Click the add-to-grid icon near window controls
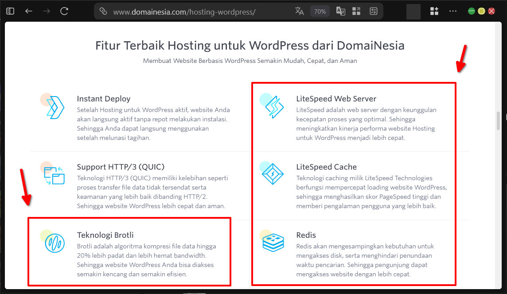The image size is (507, 294). click(434, 11)
